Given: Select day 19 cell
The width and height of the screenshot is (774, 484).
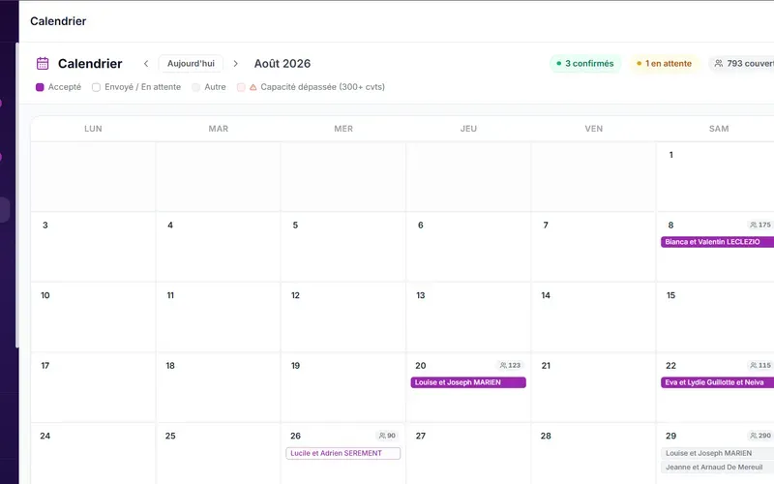Looking at the screenshot, I should click(x=343, y=388).
